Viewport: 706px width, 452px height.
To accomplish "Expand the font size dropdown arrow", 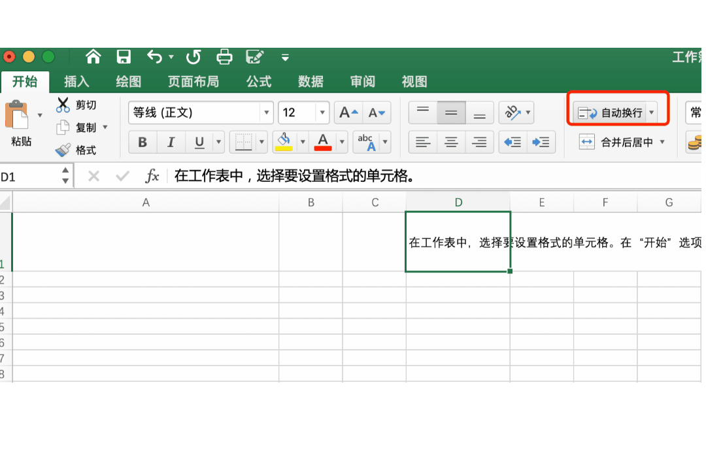I will point(322,113).
